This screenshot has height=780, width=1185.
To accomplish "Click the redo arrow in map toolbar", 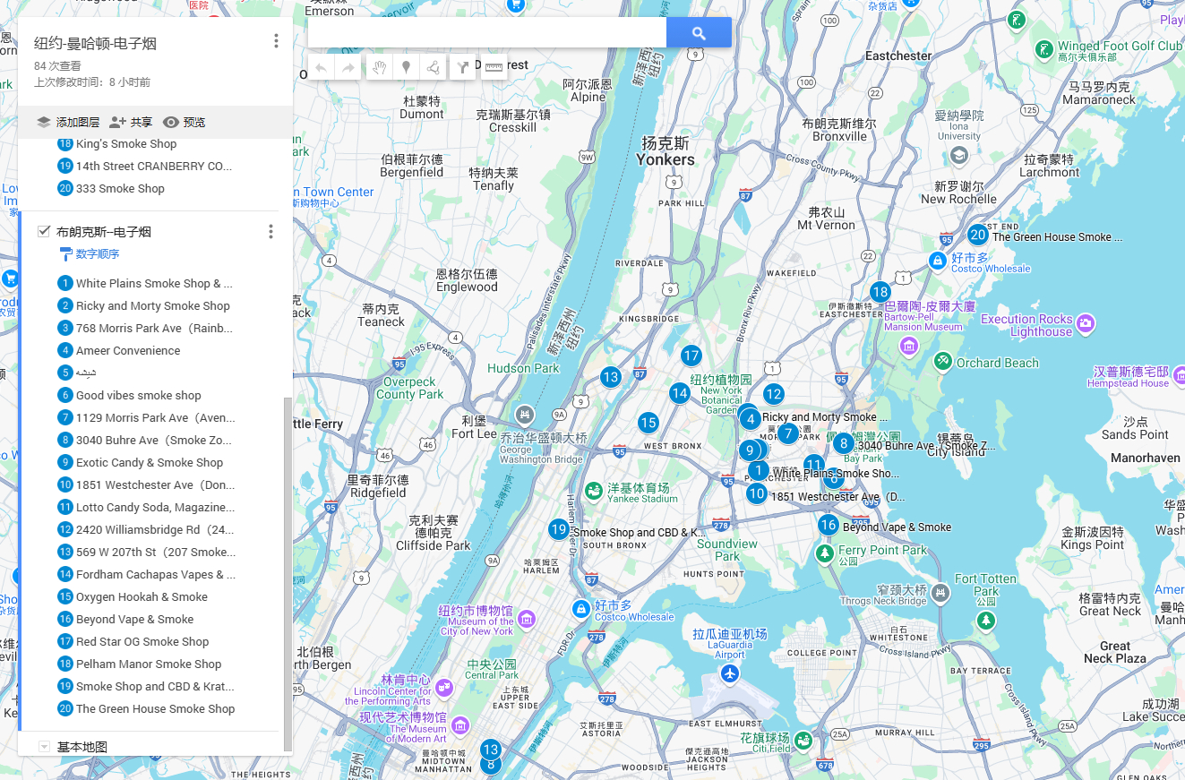I will click(x=348, y=67).
